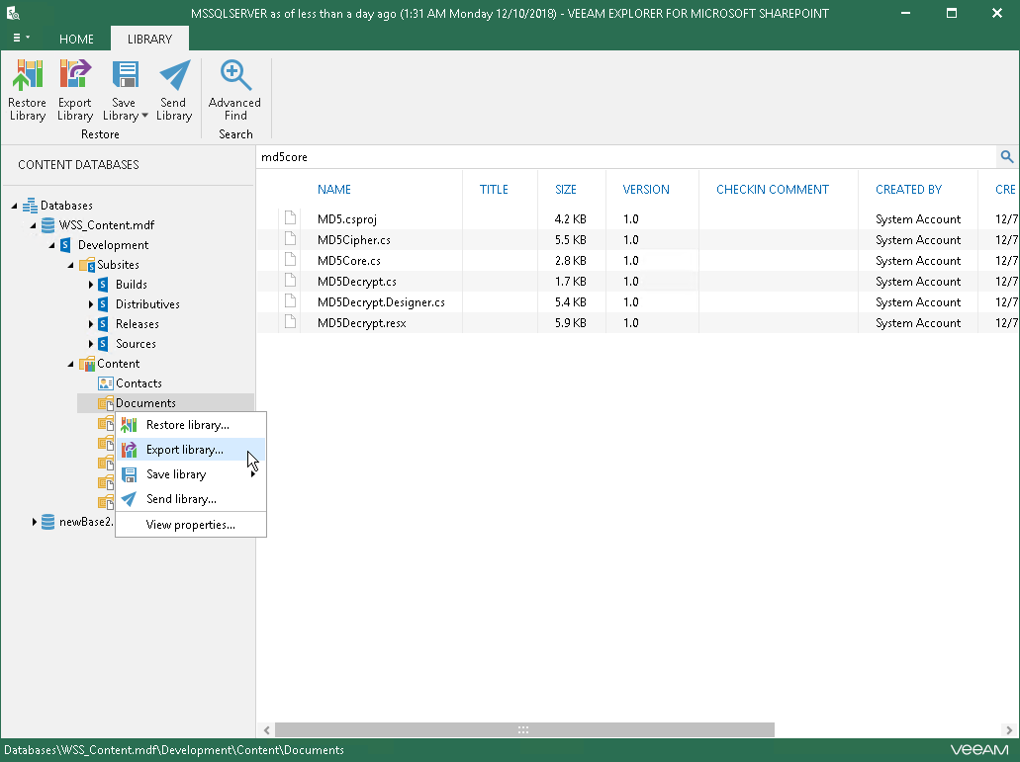The width and height of the screenshot is (1020, 762).
Task: Collapse the Databases tree node
Action: click(14, 206)
